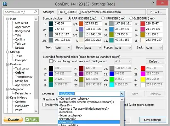The width and height of the screenshot is (170, 126).
Task: Open Task bar settings page
Action: (x=20, y=44)
